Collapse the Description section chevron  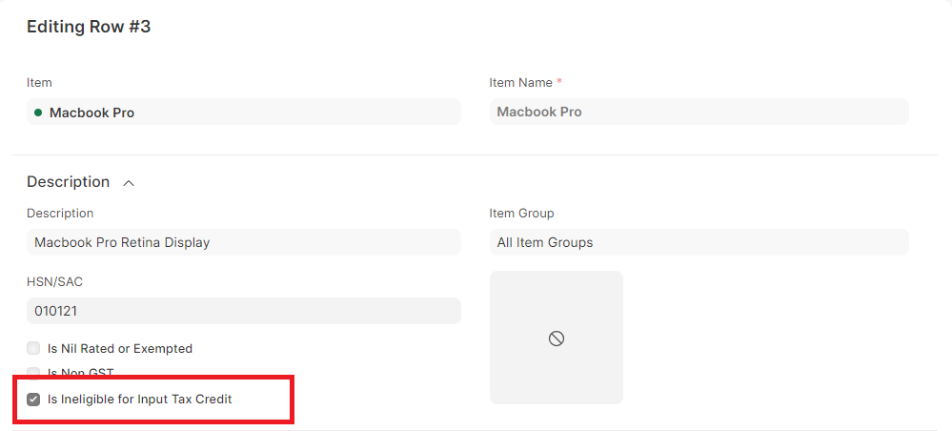tap(129, 182)
